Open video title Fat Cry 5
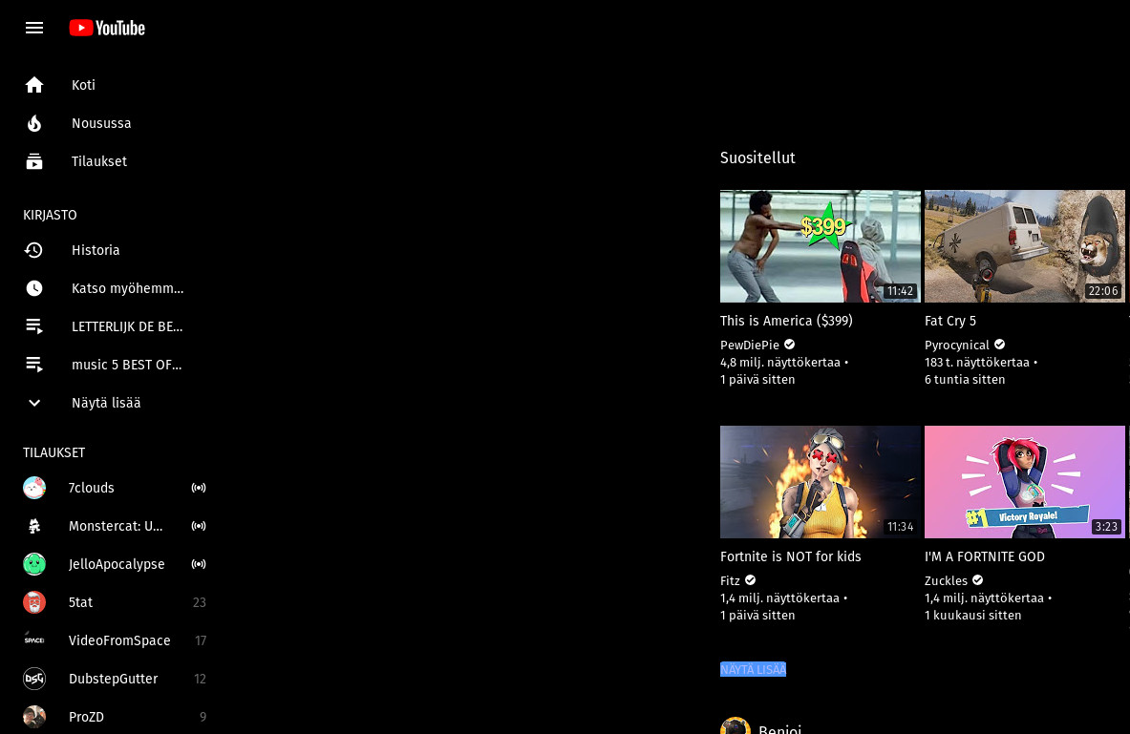1130x734 pixels. pos(950,321)
